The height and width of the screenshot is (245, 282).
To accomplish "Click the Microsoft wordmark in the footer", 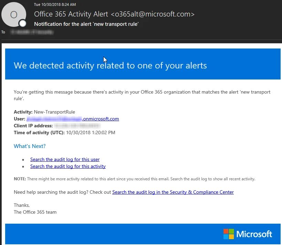I will 254,234.
